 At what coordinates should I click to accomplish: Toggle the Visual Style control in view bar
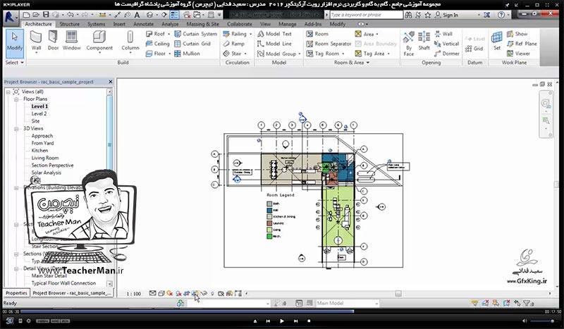click(161, 294)
